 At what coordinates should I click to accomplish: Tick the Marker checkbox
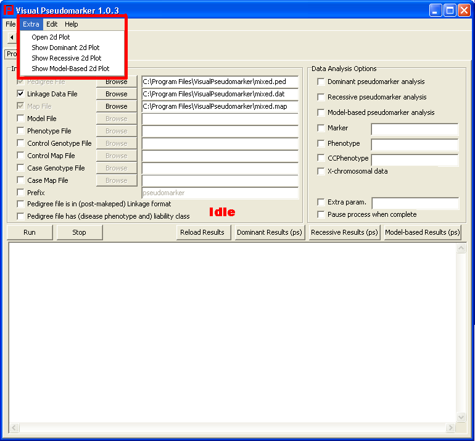(321, 128)
